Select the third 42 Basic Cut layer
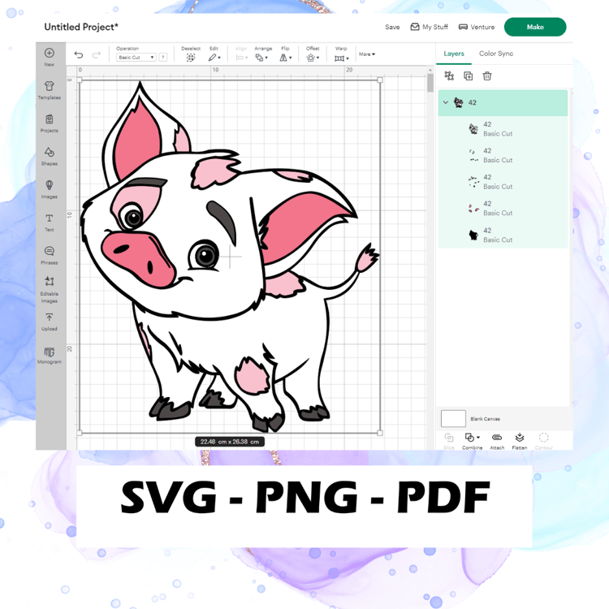The image size is (609, 609). [x=503, y=182]
